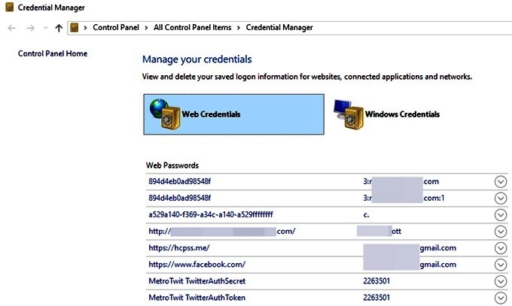Open the chevron after Control Panel
Screen dimensions: 512x306
[146, 28]
